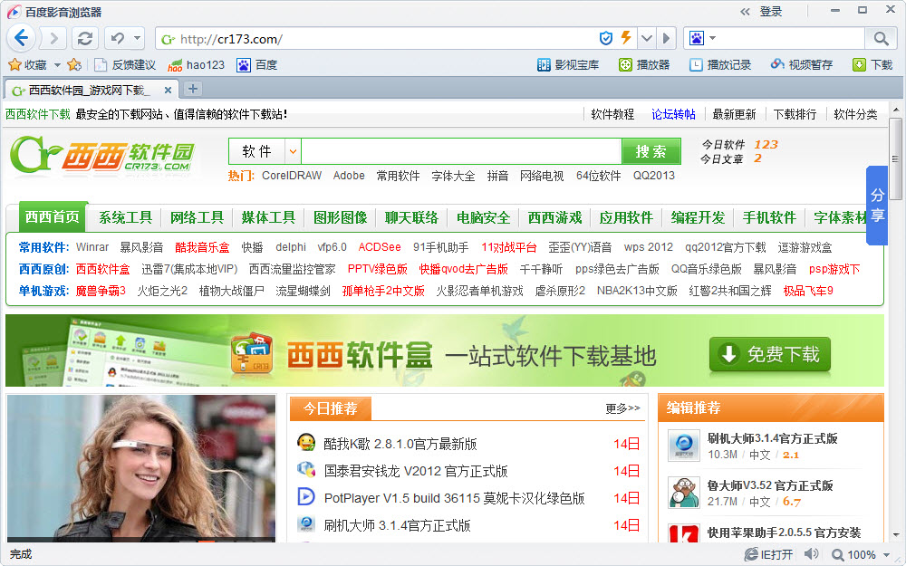This screenshot has width=906, height=566.
Task: Select the 电脑安全 navigation tab
Action: (x=483, y=217)
